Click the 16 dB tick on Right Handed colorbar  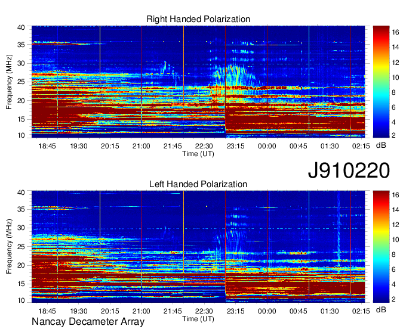(395, 32)
